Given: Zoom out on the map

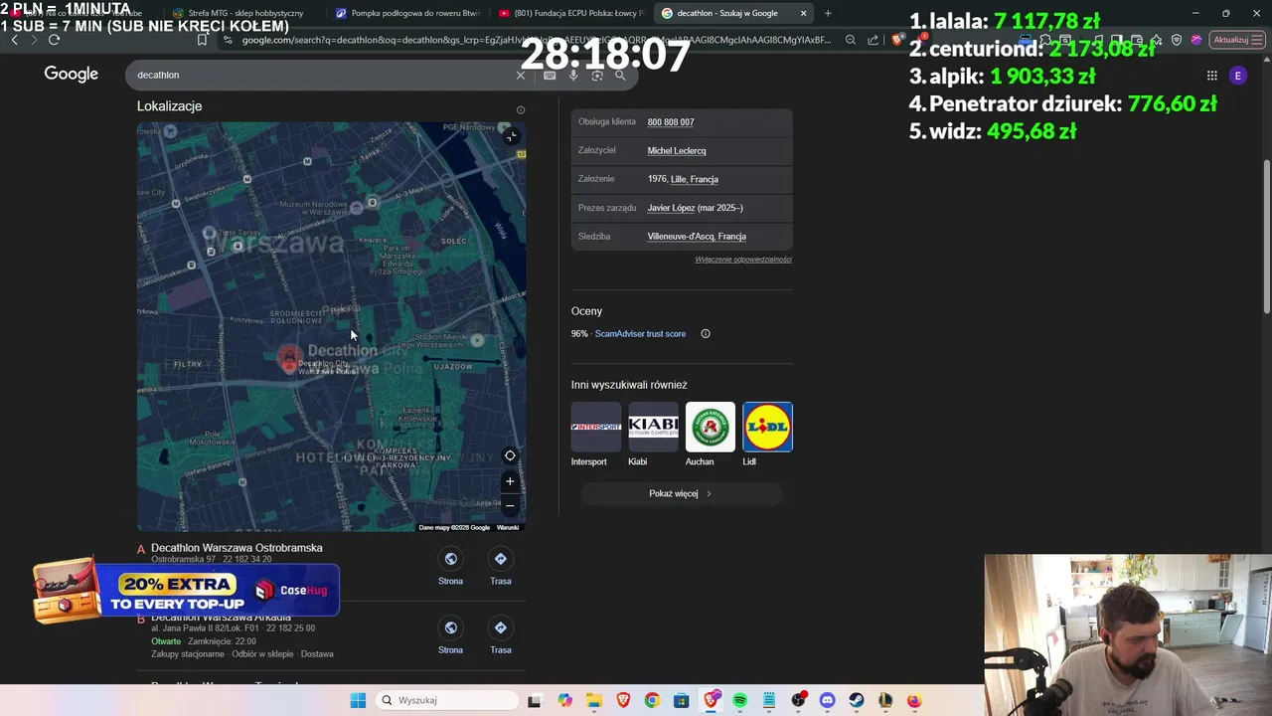Looking at the screenshot, I should (x=510, y=505).
